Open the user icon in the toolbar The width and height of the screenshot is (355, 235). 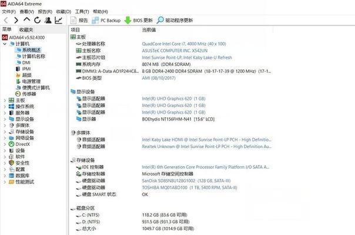(48, 21)
